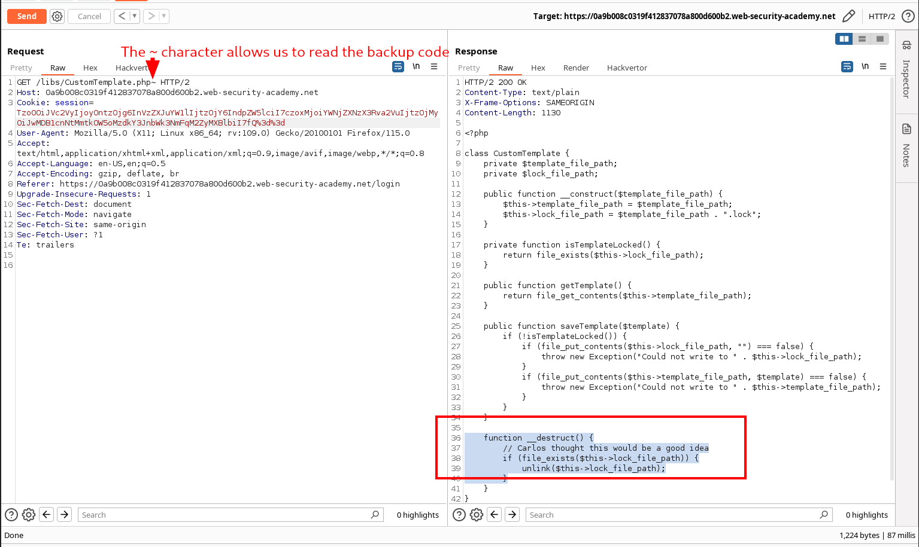This screenshot has width=919, height=547.
Task: Click 'function __destruct() {' code line
Action: [539, 438]
